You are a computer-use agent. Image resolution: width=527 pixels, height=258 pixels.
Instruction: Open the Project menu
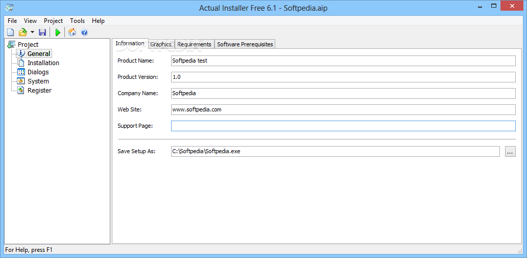(54, 21)
